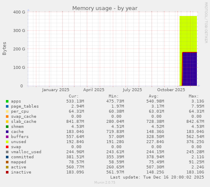
Task: Click the lime unused area in the graph
Action: click(x=188, y=34)
